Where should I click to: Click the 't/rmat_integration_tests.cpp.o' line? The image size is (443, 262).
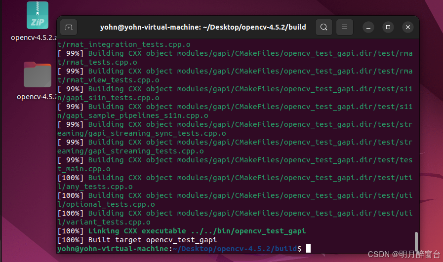124,44
